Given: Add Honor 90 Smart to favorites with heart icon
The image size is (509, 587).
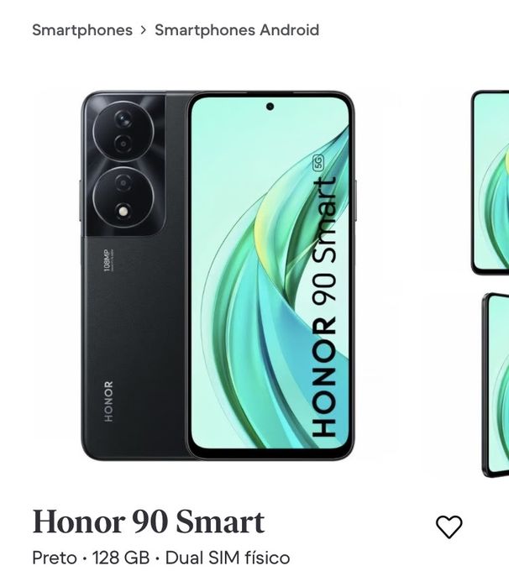Looking at the screenshot, I should 449,527.
